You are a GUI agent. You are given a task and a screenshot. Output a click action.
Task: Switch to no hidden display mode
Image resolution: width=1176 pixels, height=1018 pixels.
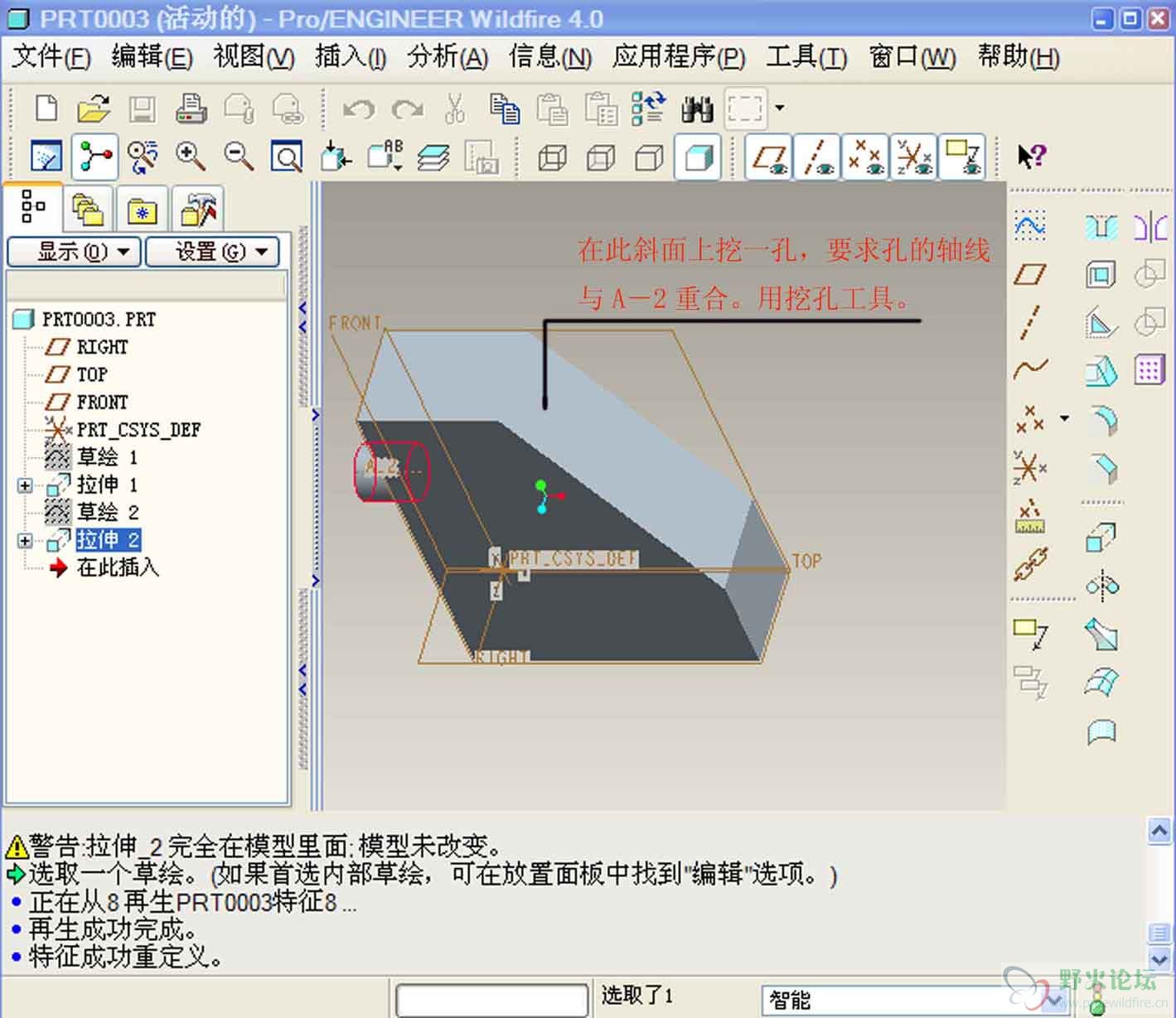[x=649, y=157]
